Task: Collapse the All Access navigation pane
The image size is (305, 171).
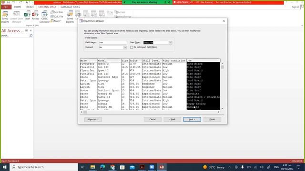Action: (30, 30)
